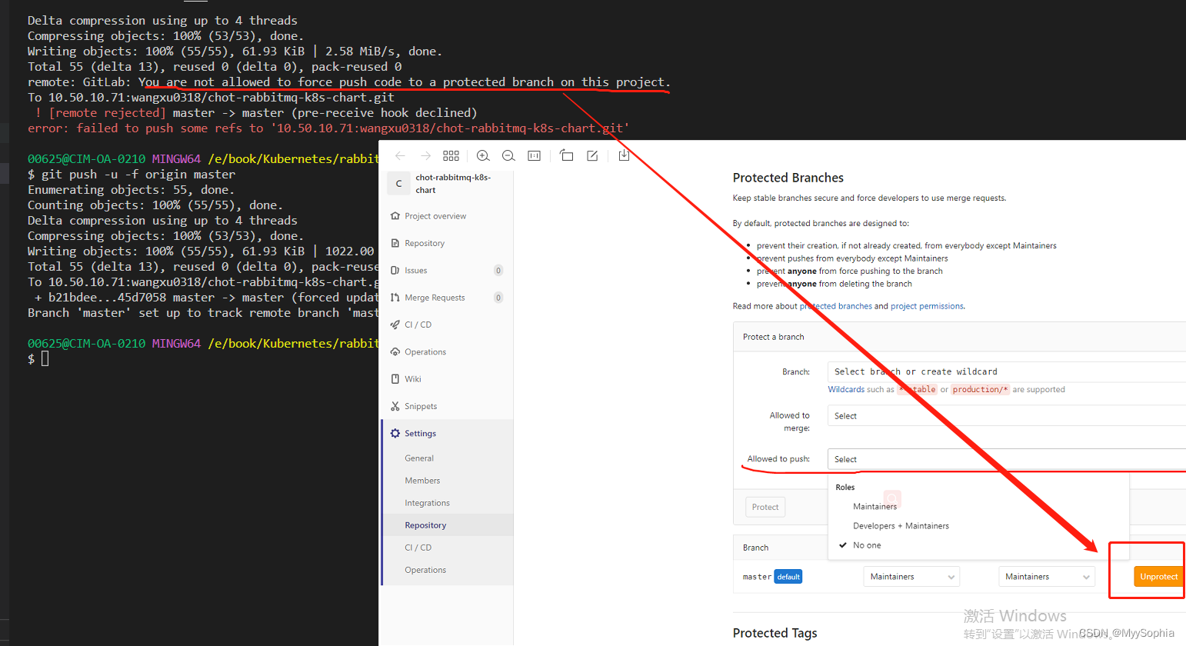Screen dimensions: 1186x646
Task: Open General under Settings
Action: pyautogui.click(x=419, y=458)
